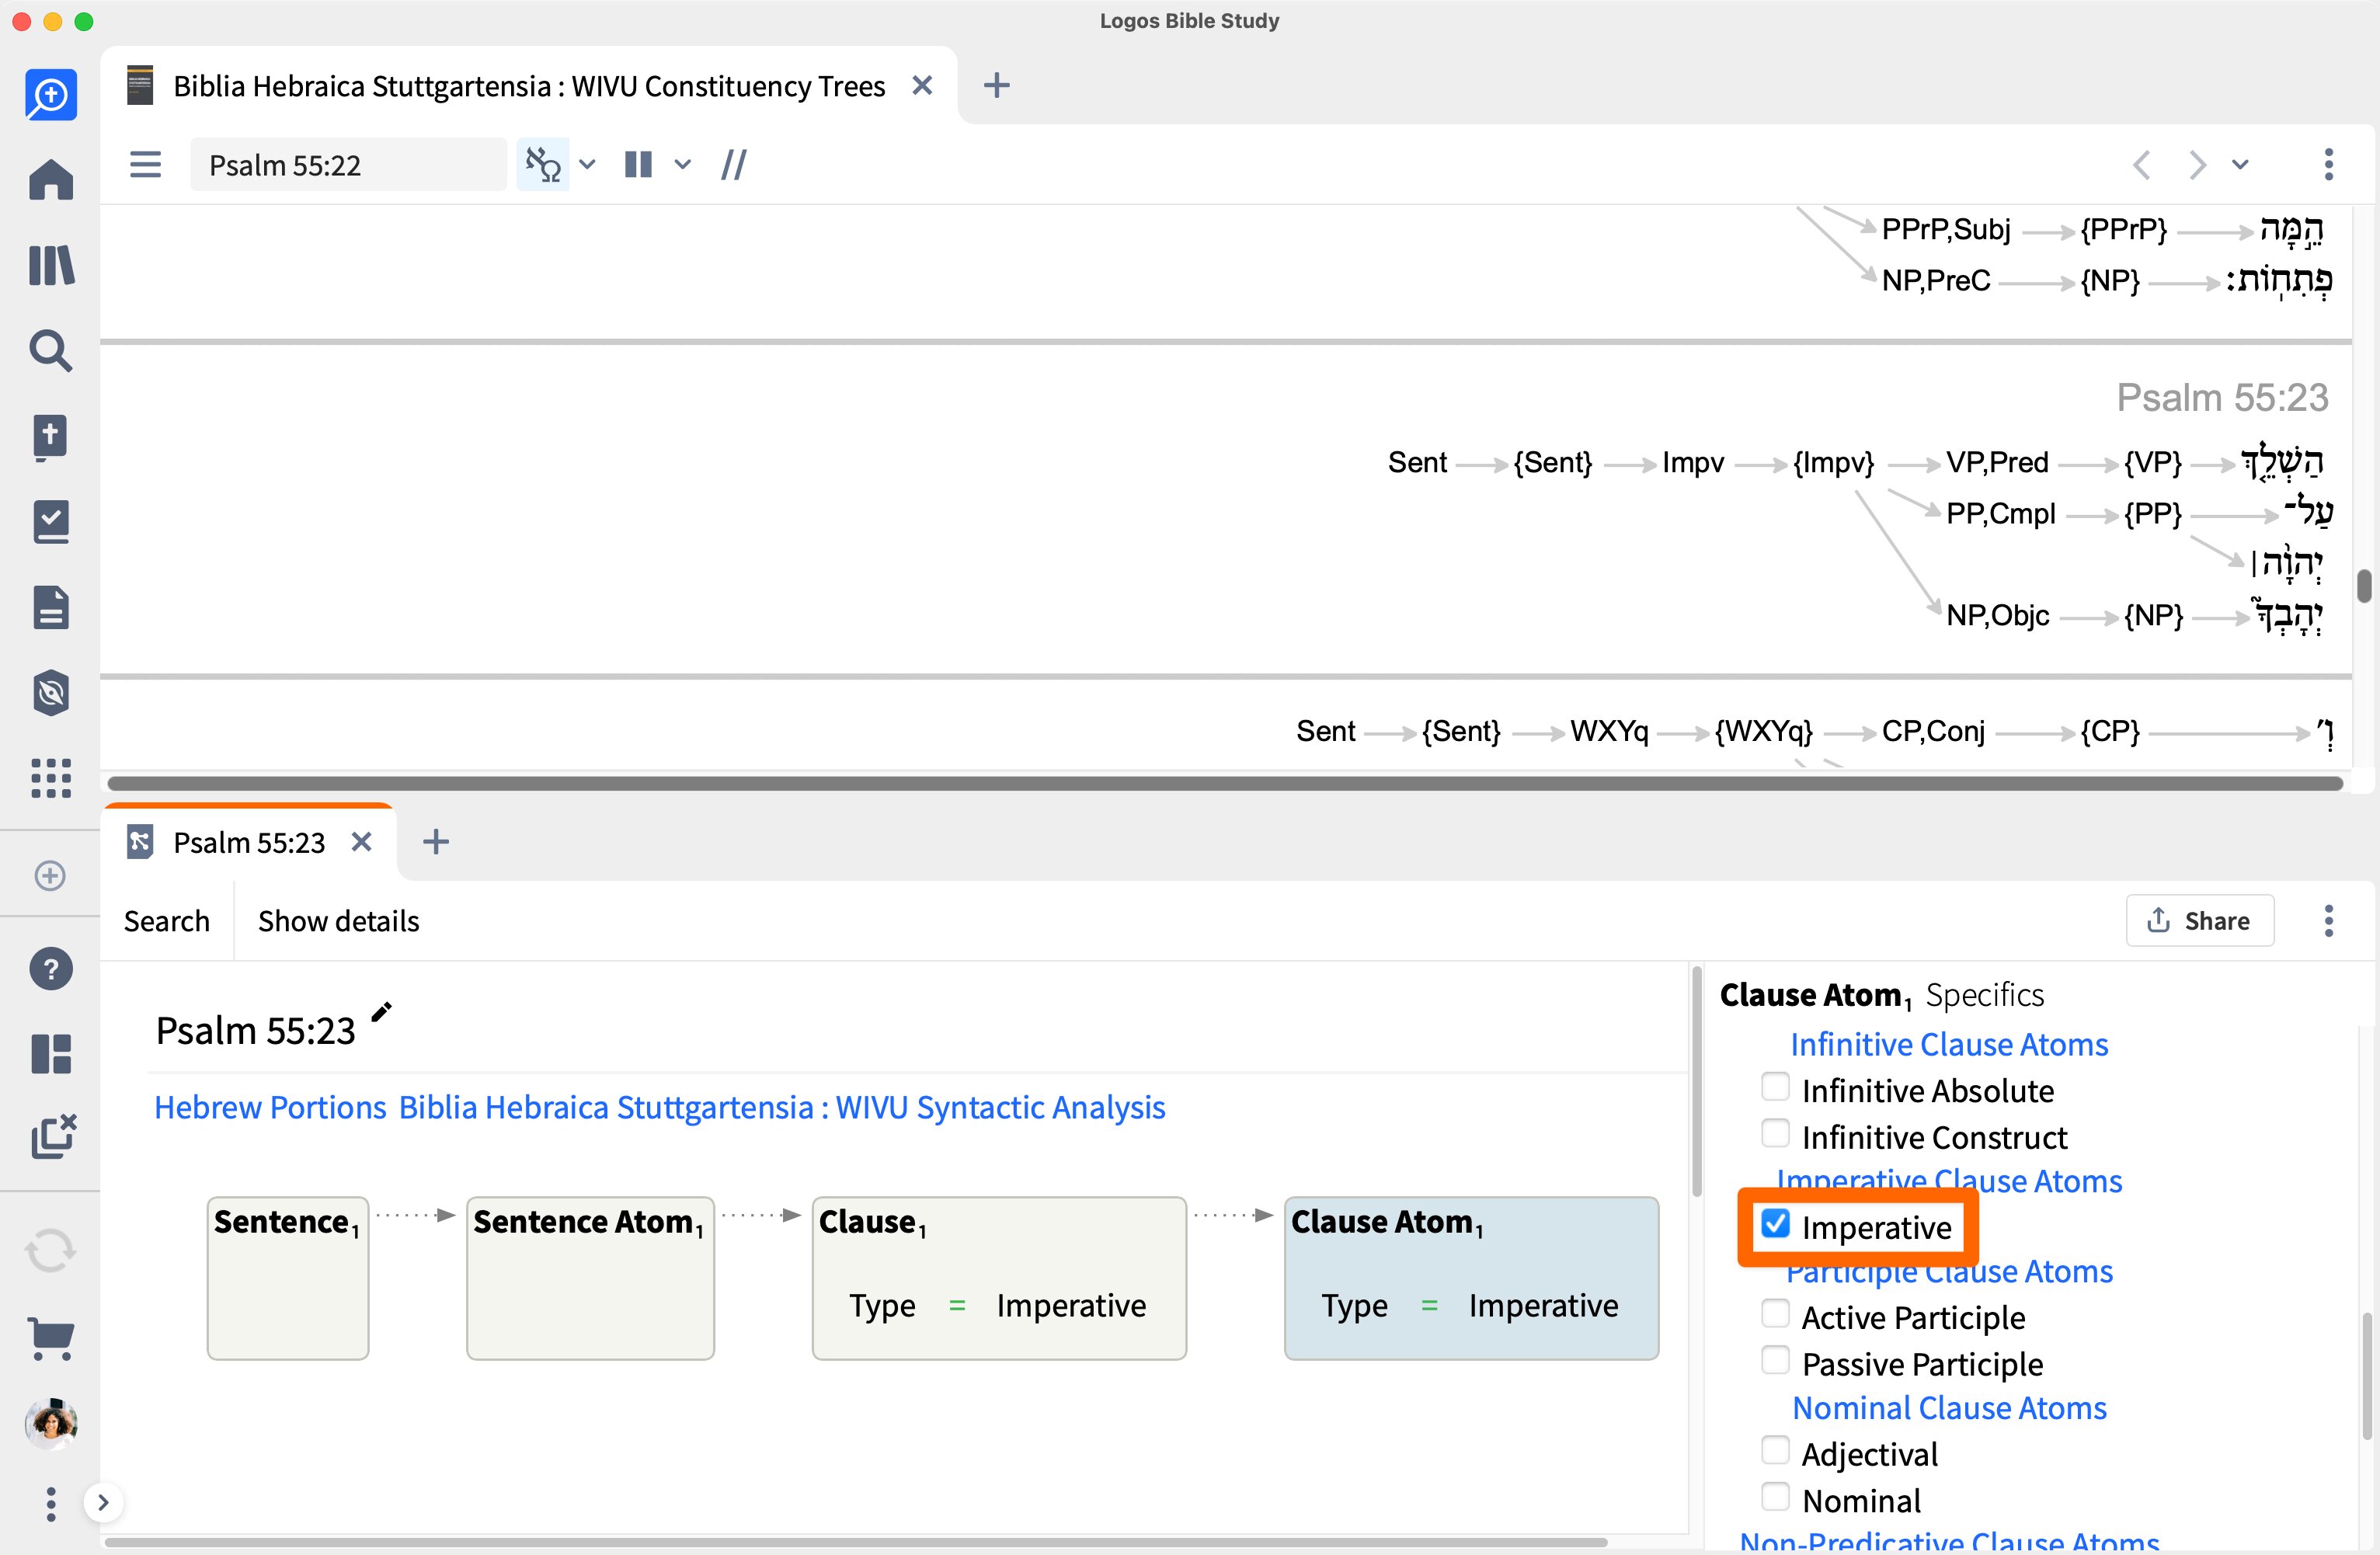This screenshot has height=1555, width=2380.
Task: Open the Hebrew Portions link
Action: [x=270, y=1107]
